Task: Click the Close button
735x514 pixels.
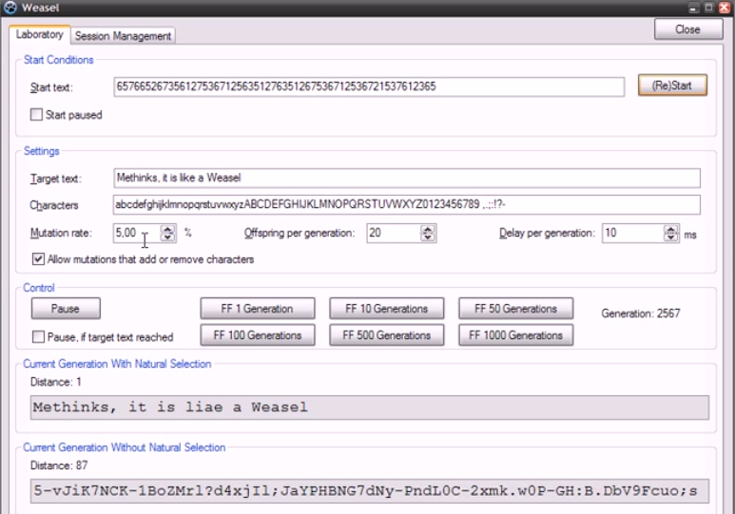Action: (687, 29)
